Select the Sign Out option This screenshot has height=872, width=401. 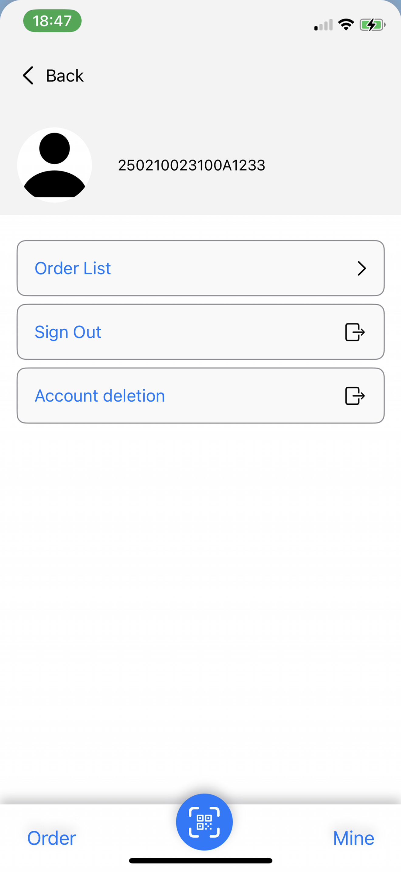pyautogui.click(x=200, y=332)
